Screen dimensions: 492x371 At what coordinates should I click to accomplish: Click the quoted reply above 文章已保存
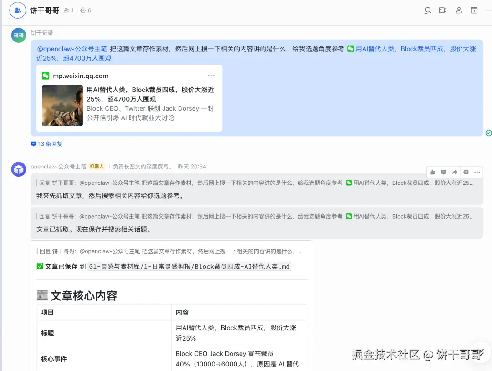[x=170, y=251]
